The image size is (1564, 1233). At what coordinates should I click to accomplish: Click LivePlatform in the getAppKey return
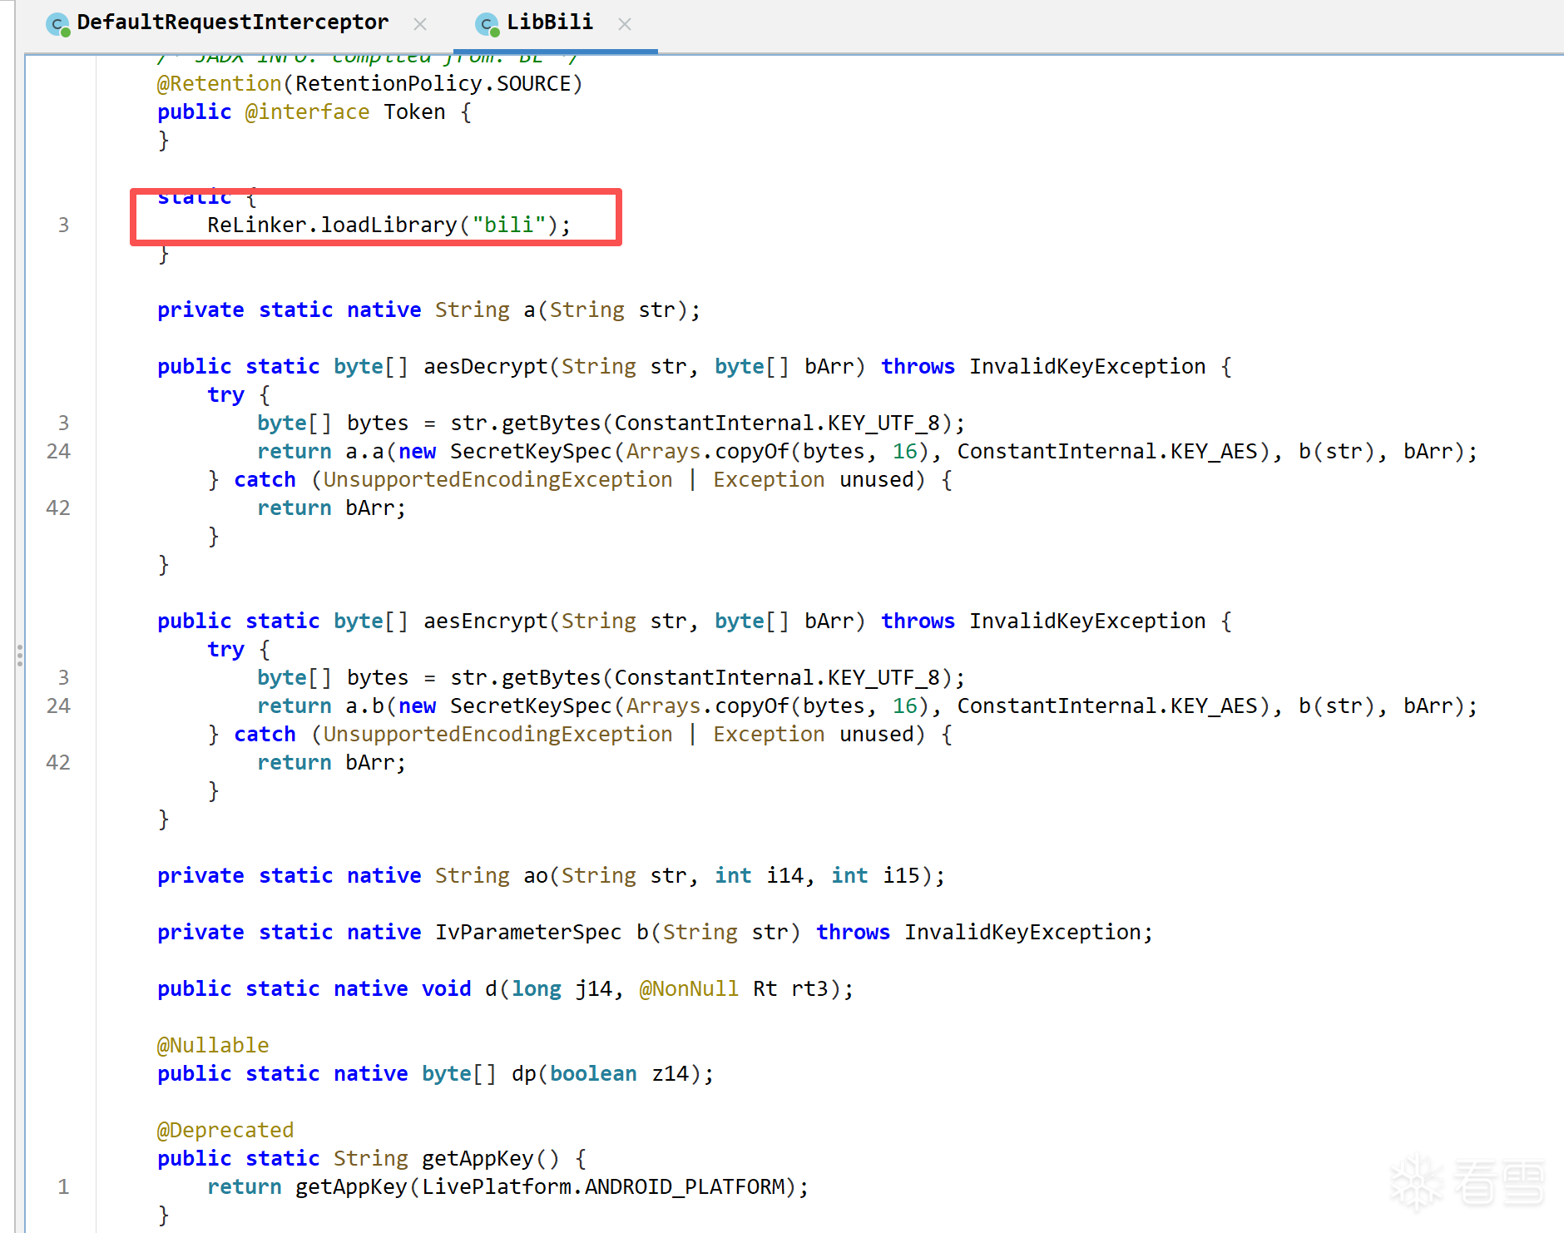click(x=497, y=1187)
